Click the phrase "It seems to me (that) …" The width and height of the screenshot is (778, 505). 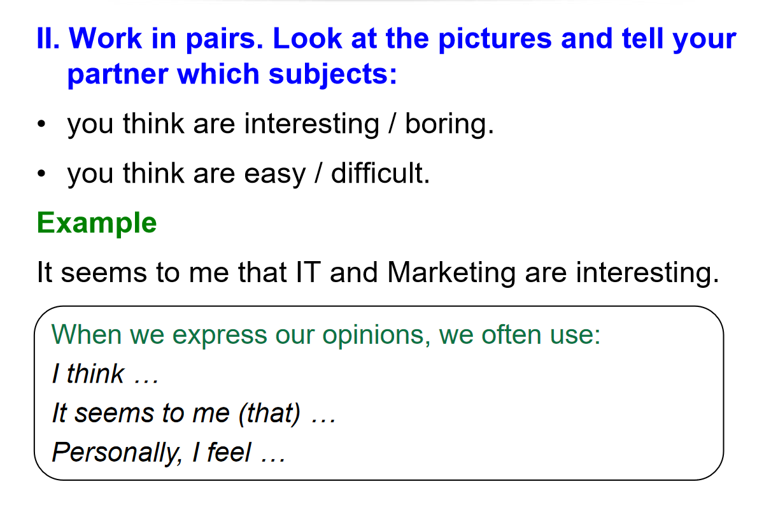point(193,414)
